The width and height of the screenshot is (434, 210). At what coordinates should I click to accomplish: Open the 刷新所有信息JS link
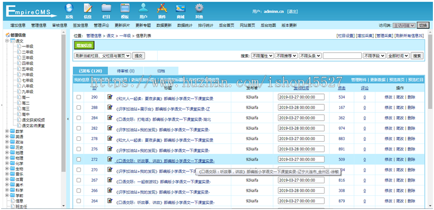point(409,36)
